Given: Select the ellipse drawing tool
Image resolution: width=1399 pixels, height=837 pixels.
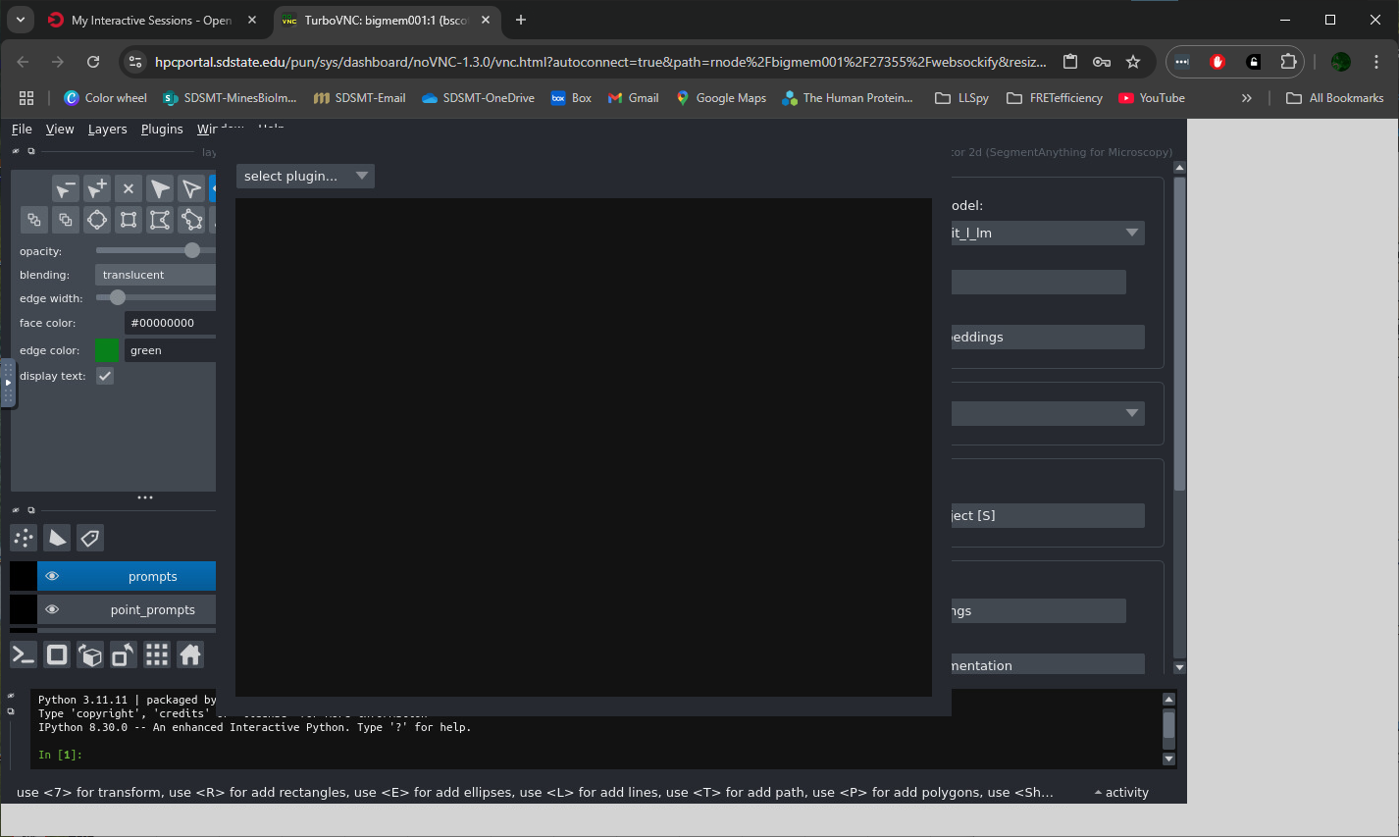Looking at the screenshot, I should [x=96, y=220].
